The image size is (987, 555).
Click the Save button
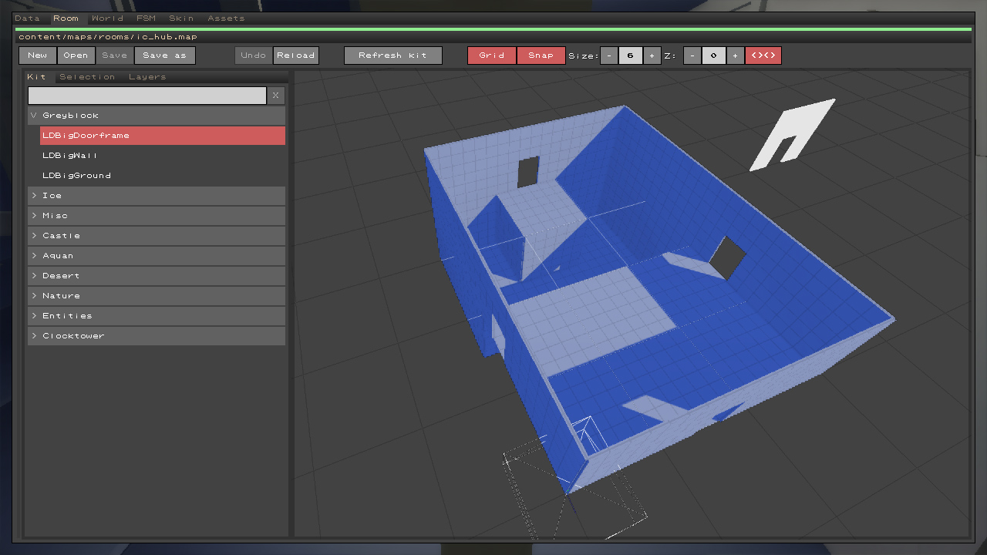click(x=115, y=55)
